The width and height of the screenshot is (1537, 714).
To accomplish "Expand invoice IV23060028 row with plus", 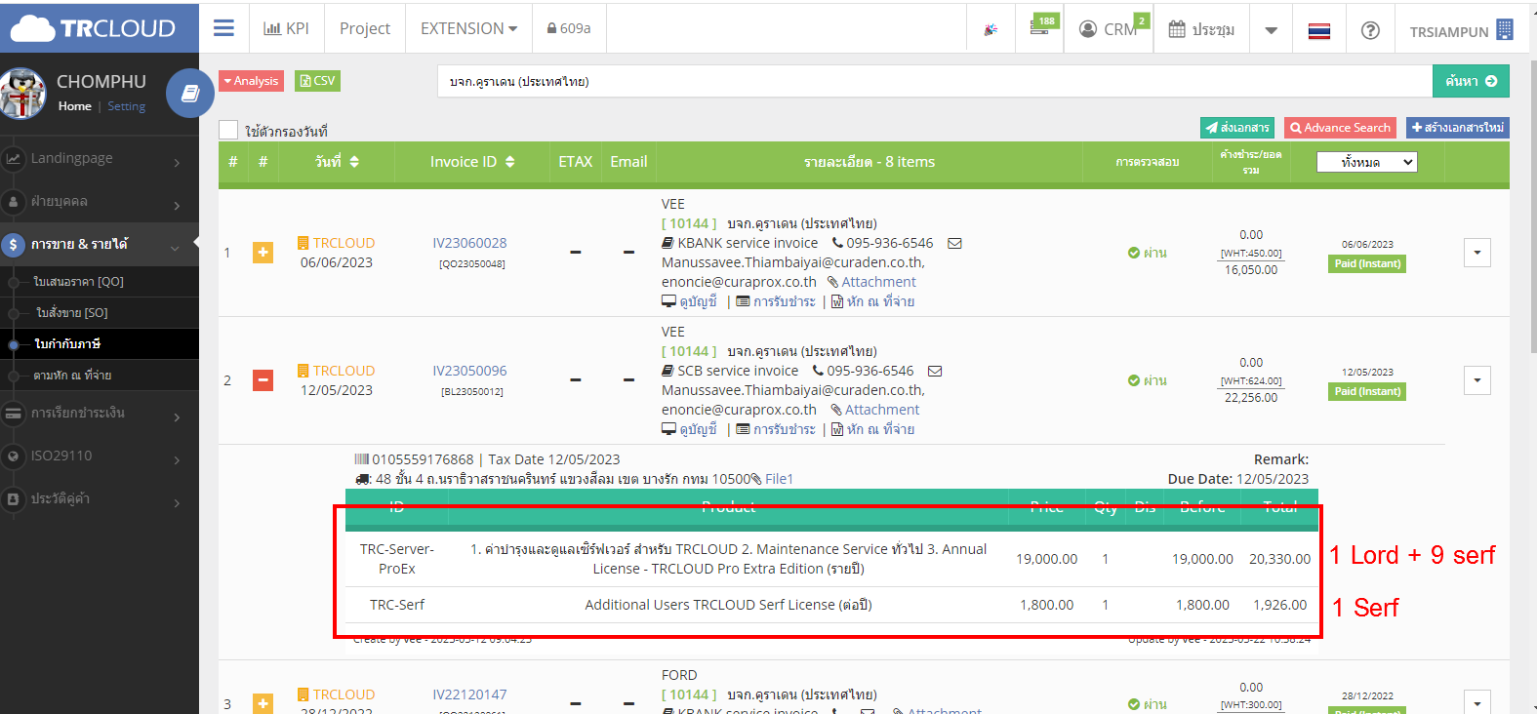I will point(263,253).
